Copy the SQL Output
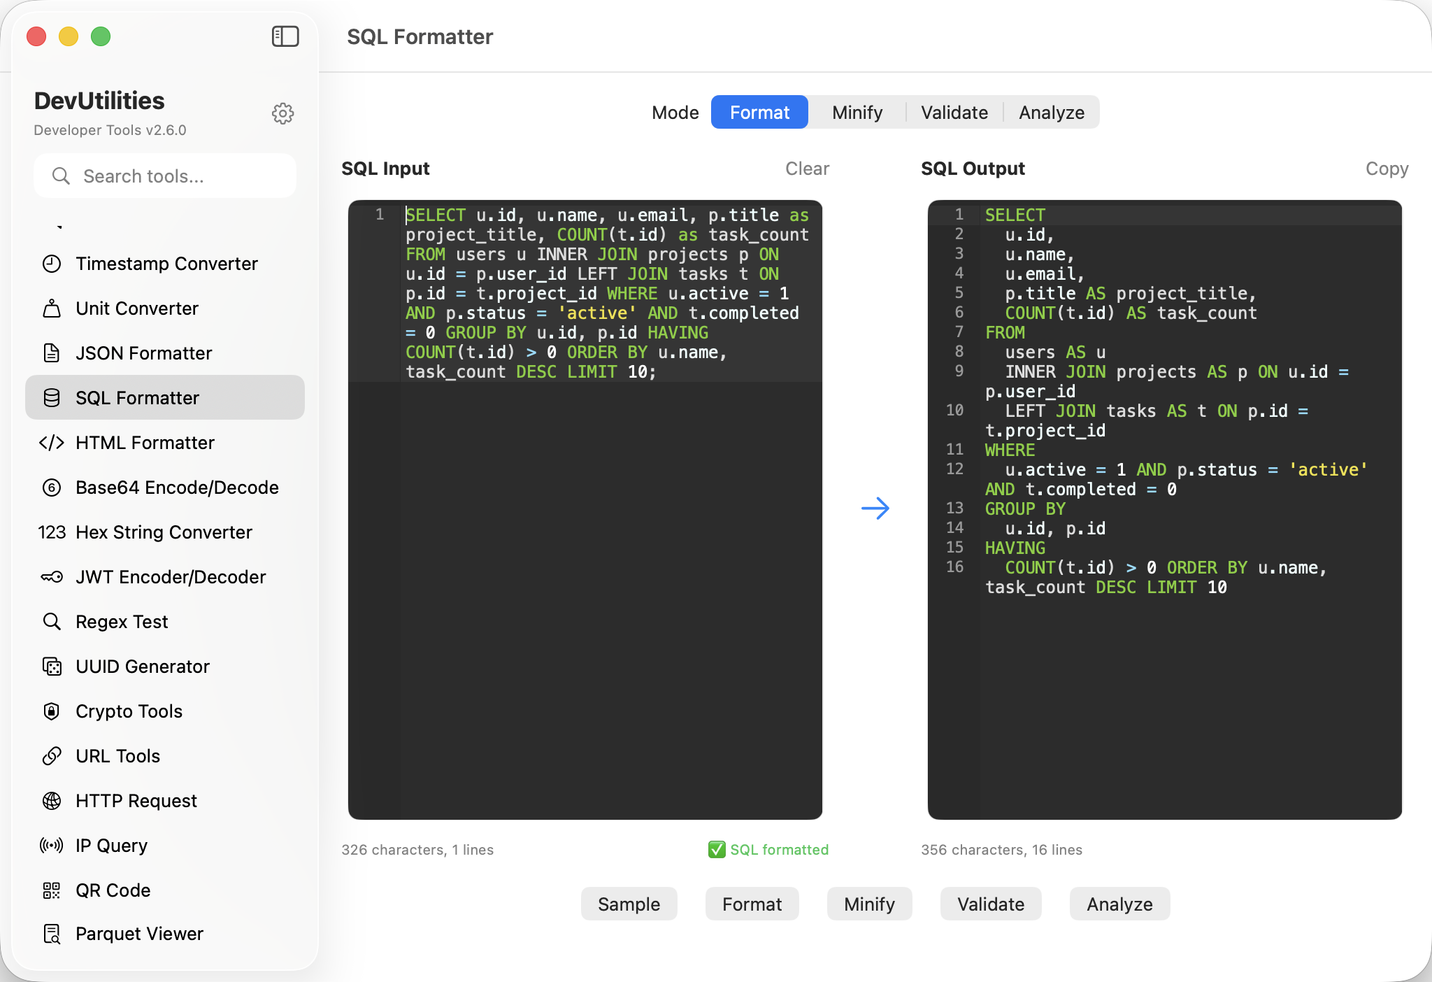The width and height of the screenshot is (1432, 982). (1386, 169)
